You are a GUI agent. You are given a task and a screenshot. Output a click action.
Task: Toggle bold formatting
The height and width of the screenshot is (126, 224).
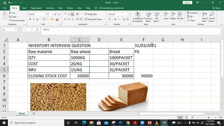tap(30, 19)
